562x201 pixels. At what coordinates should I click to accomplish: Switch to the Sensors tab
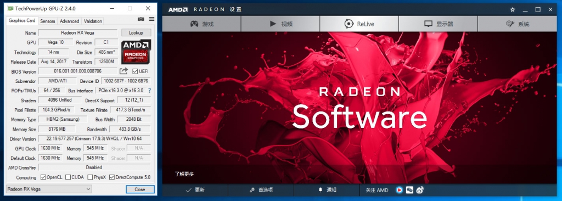(48, 21)
